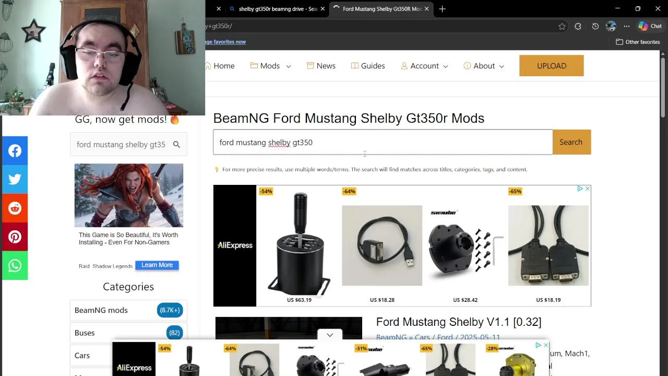Close the shelby gt350r search tab
Screen dimensions: 668x376
tap(323, 9)
